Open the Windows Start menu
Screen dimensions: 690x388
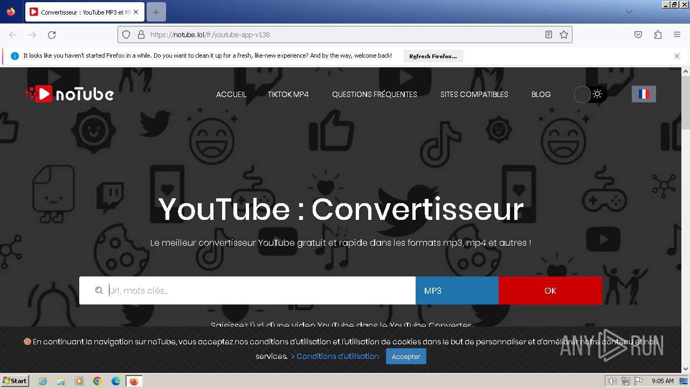pos(15,381)
